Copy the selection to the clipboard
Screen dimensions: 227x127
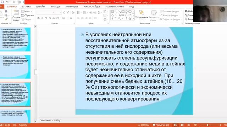coord(6,15)
